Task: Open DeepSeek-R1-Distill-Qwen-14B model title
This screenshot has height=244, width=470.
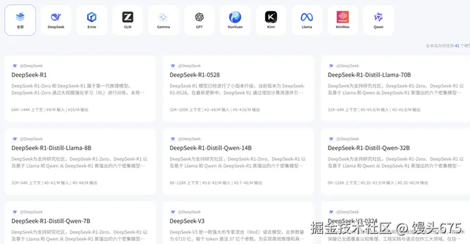Action: click(210, 148)
